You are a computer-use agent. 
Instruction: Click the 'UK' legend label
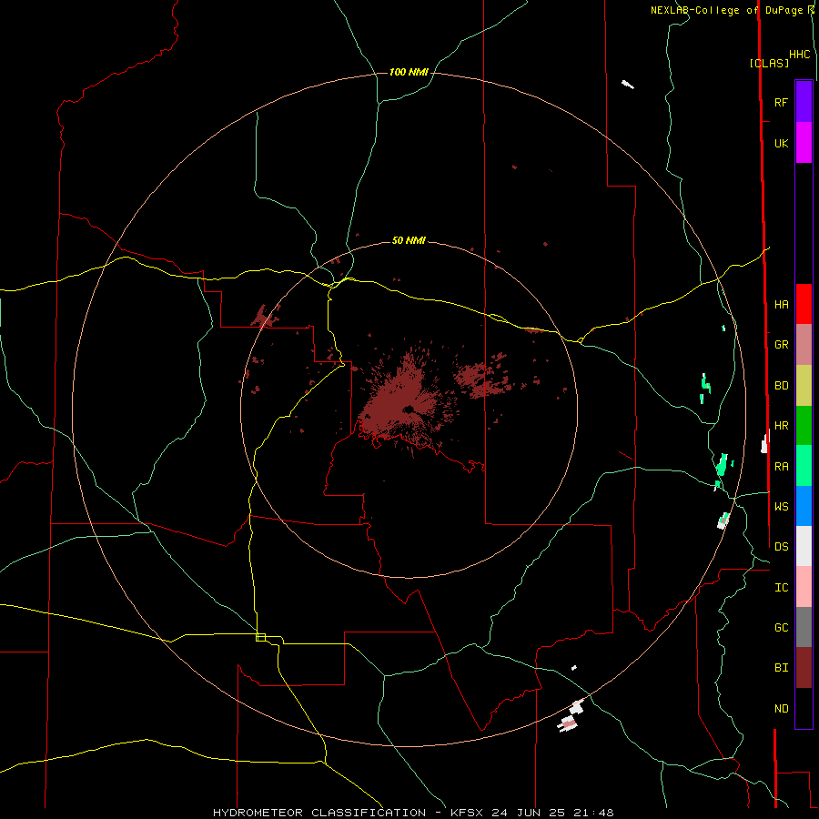[781, 143]
